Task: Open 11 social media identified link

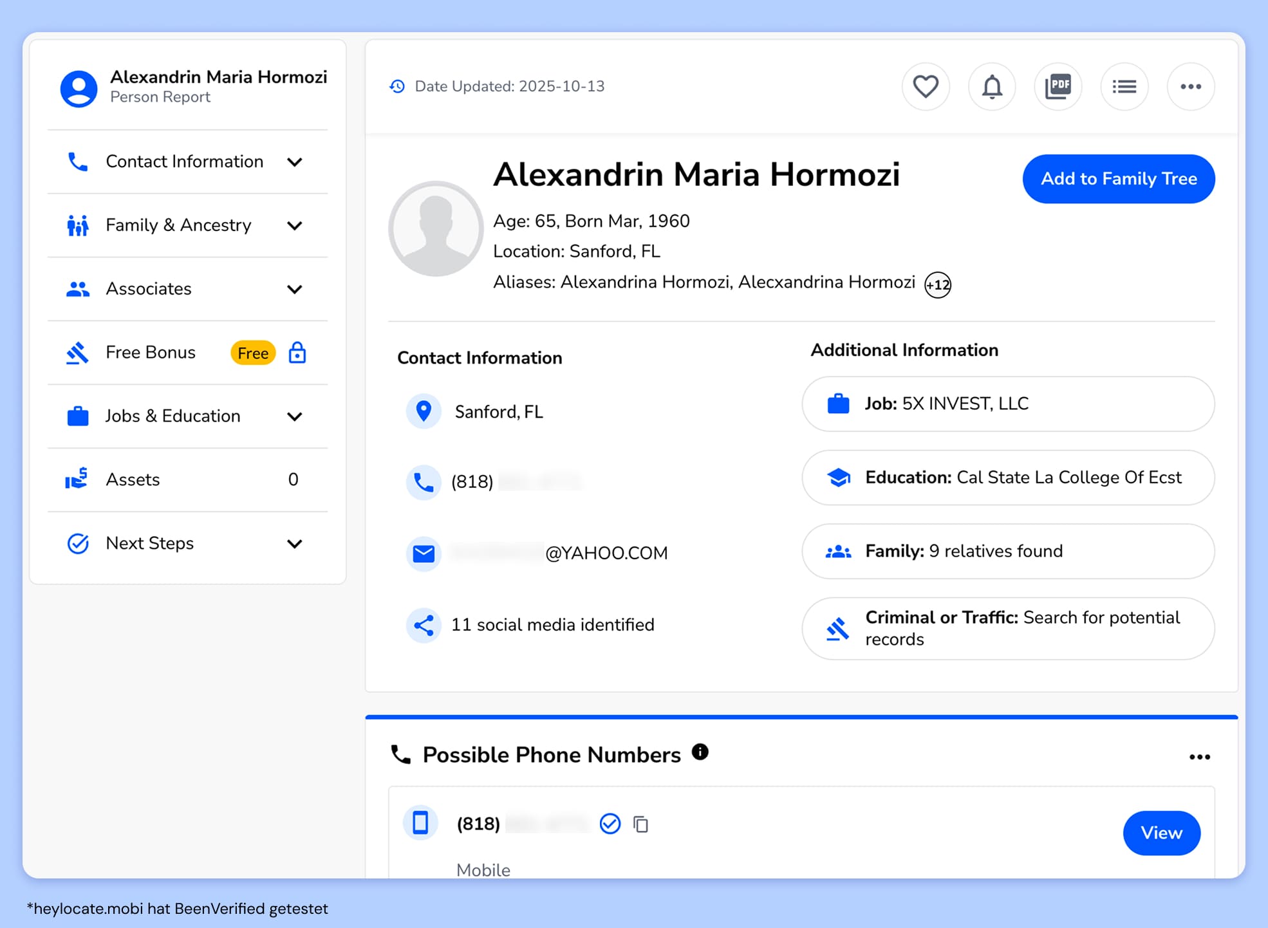Action: tap(553, 625)
